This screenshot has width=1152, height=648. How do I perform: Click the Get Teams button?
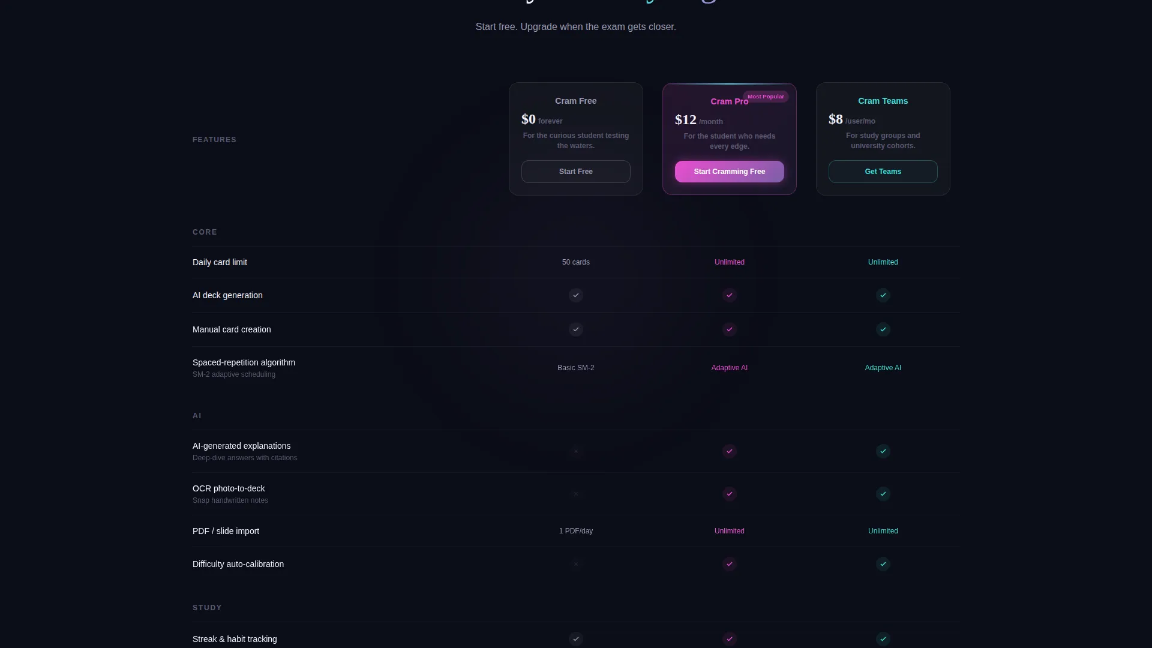883,172
